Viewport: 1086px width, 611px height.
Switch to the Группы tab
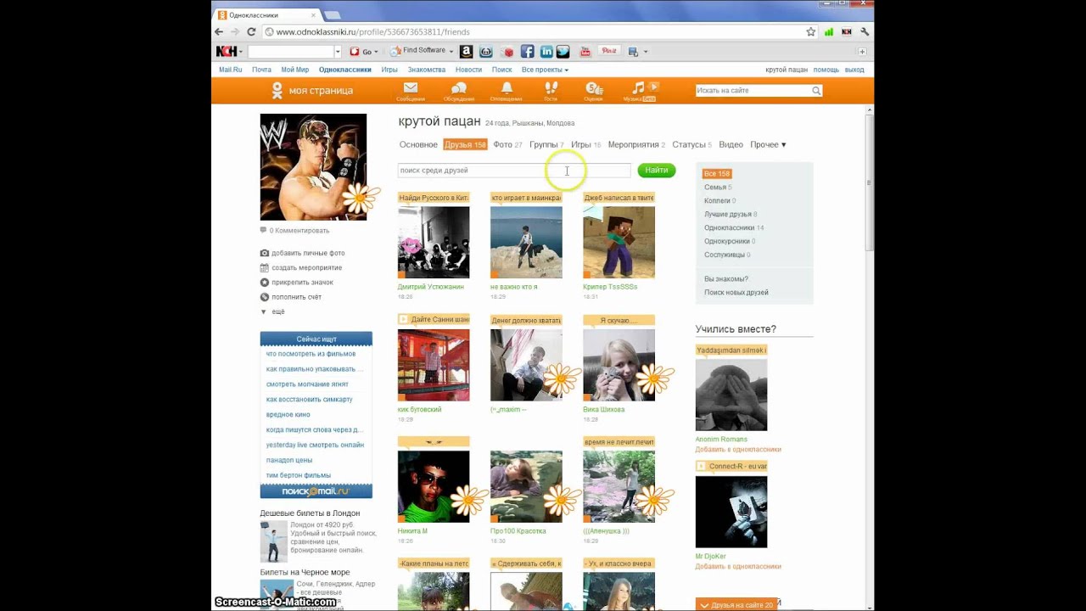(546, 145)
